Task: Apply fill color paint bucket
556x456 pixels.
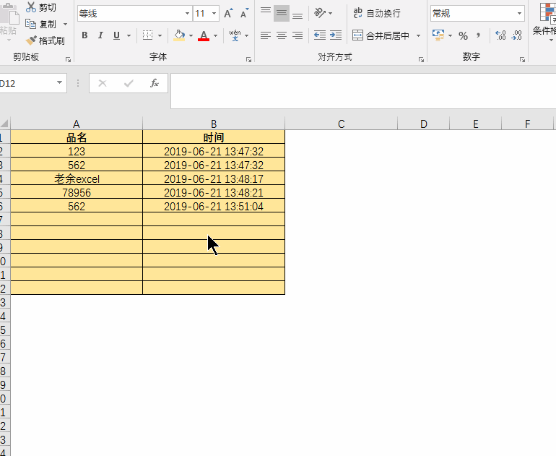Action: [179, 35]
